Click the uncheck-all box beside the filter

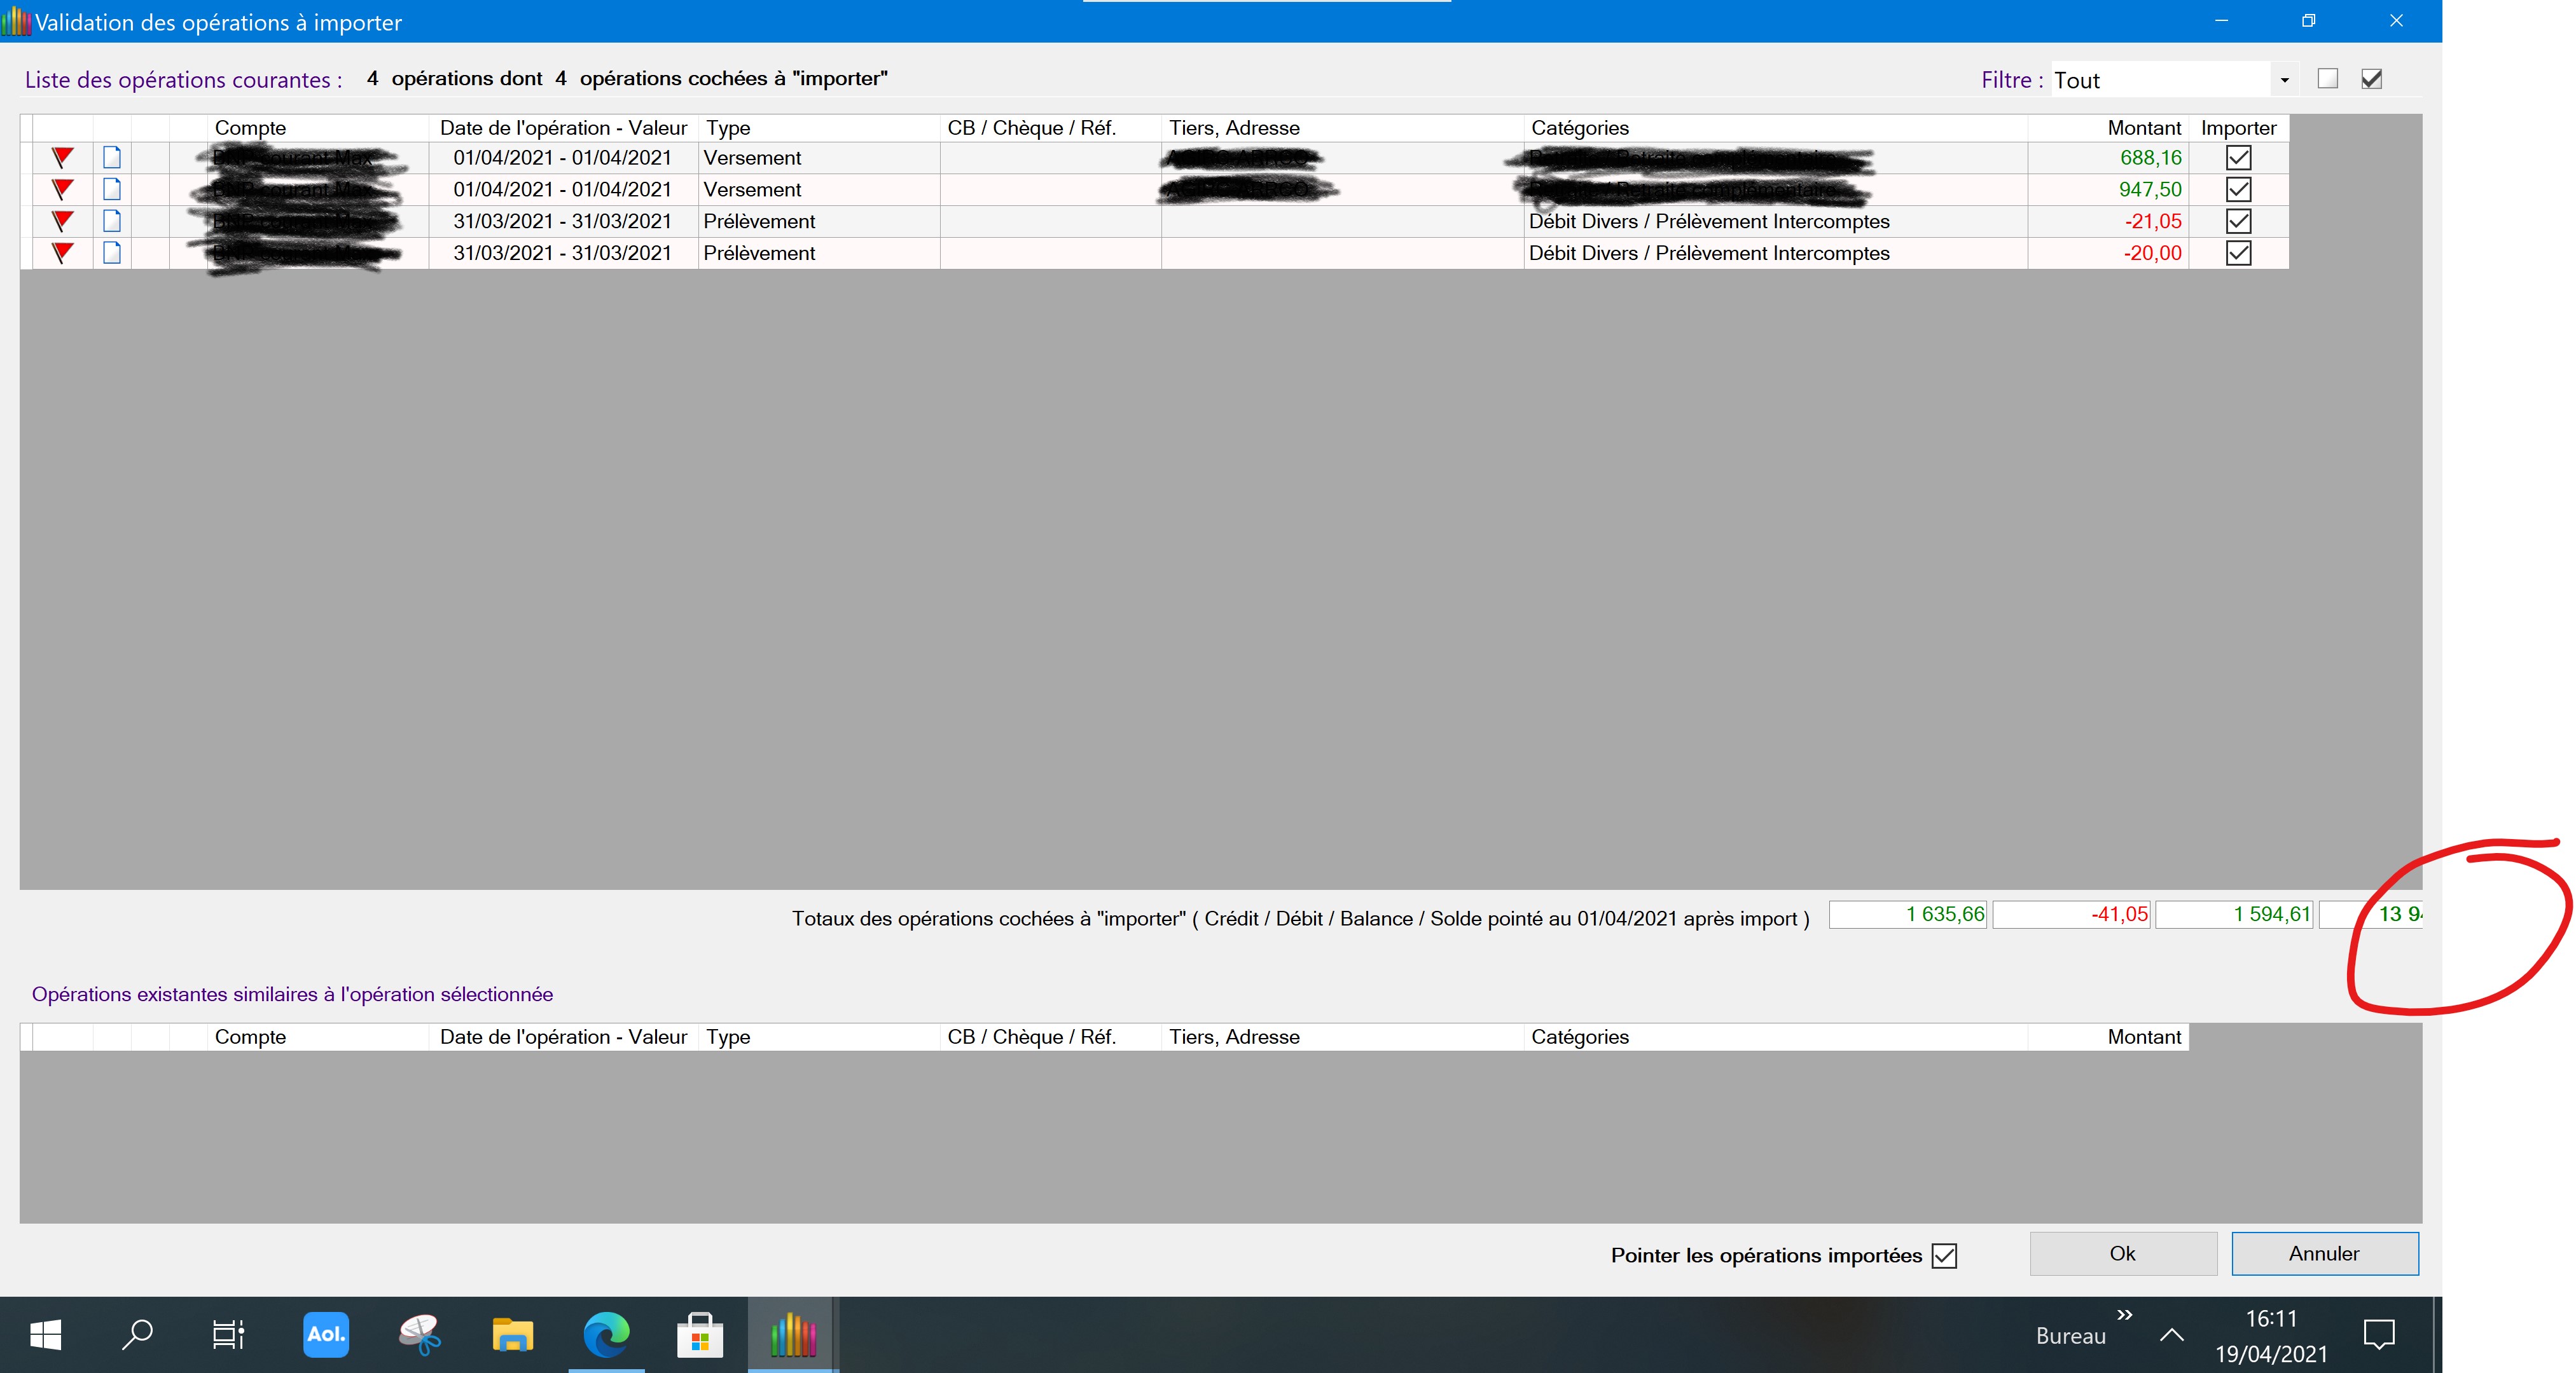pyautogui.click(x=2328, y=79)
